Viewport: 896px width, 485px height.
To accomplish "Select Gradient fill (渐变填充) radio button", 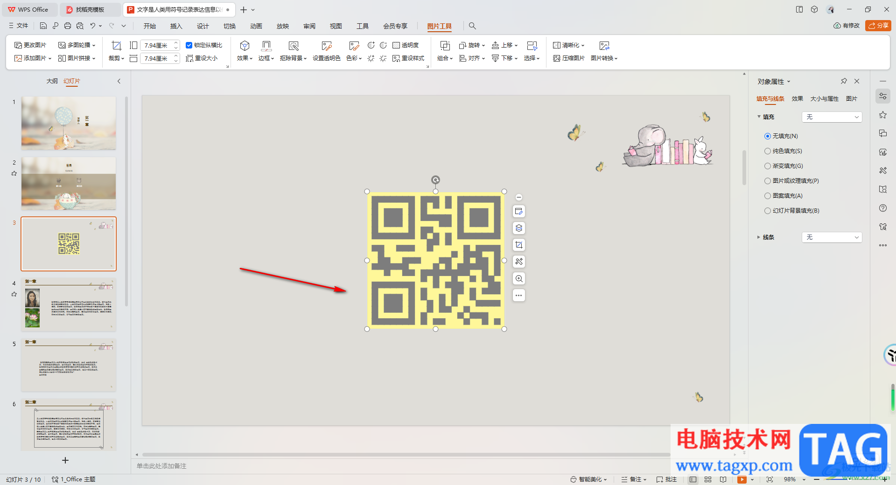I will coord(767,166).
